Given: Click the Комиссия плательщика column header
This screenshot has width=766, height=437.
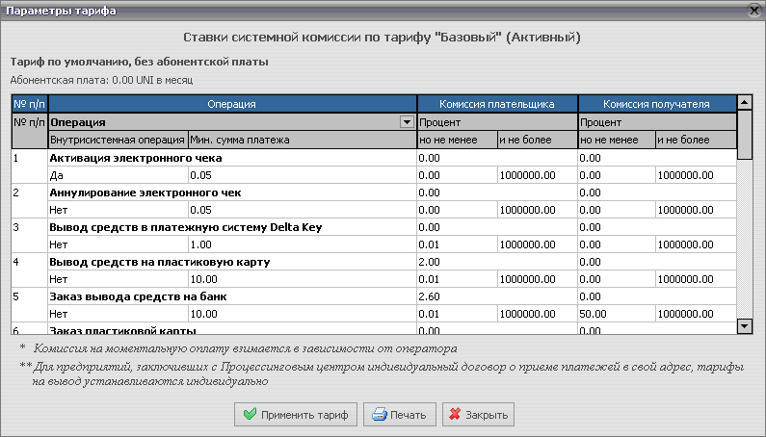Looking at the screenshot, I should tap(496, 103).
